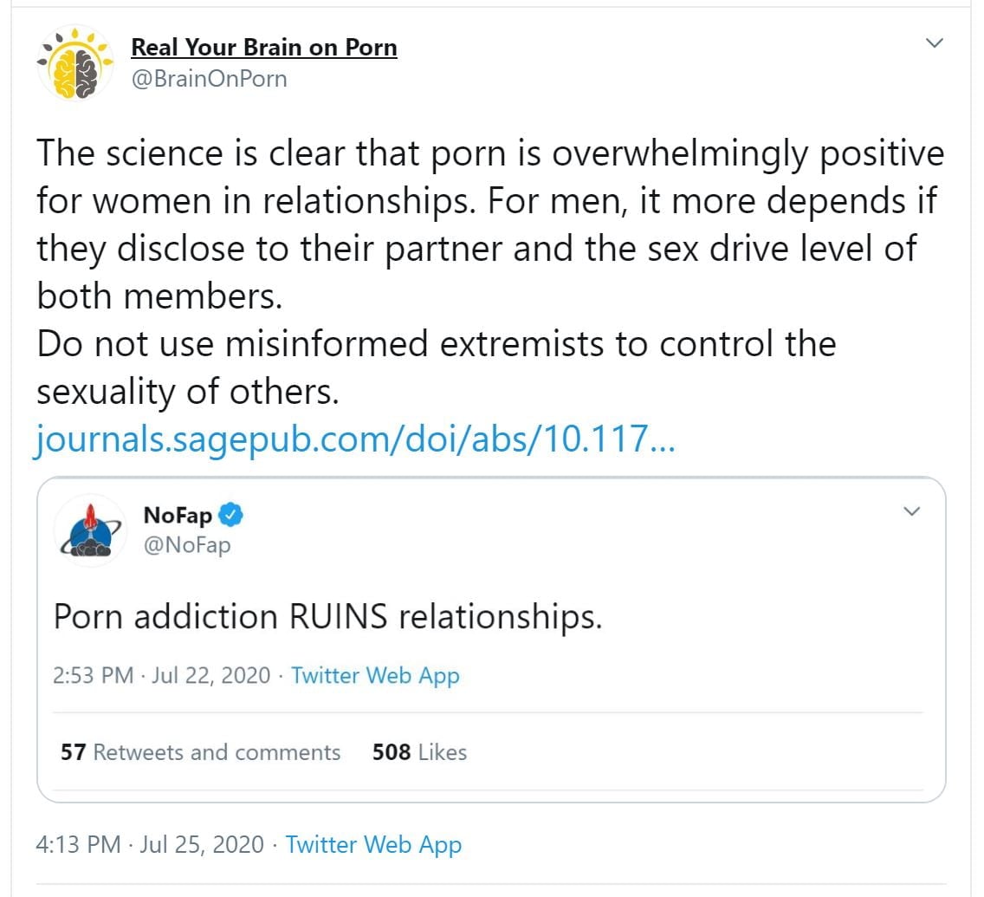This screenshot has width=984, height=897.
Task: Expand the quoted NoFap tweet options chevron
Action: (911, 512)
